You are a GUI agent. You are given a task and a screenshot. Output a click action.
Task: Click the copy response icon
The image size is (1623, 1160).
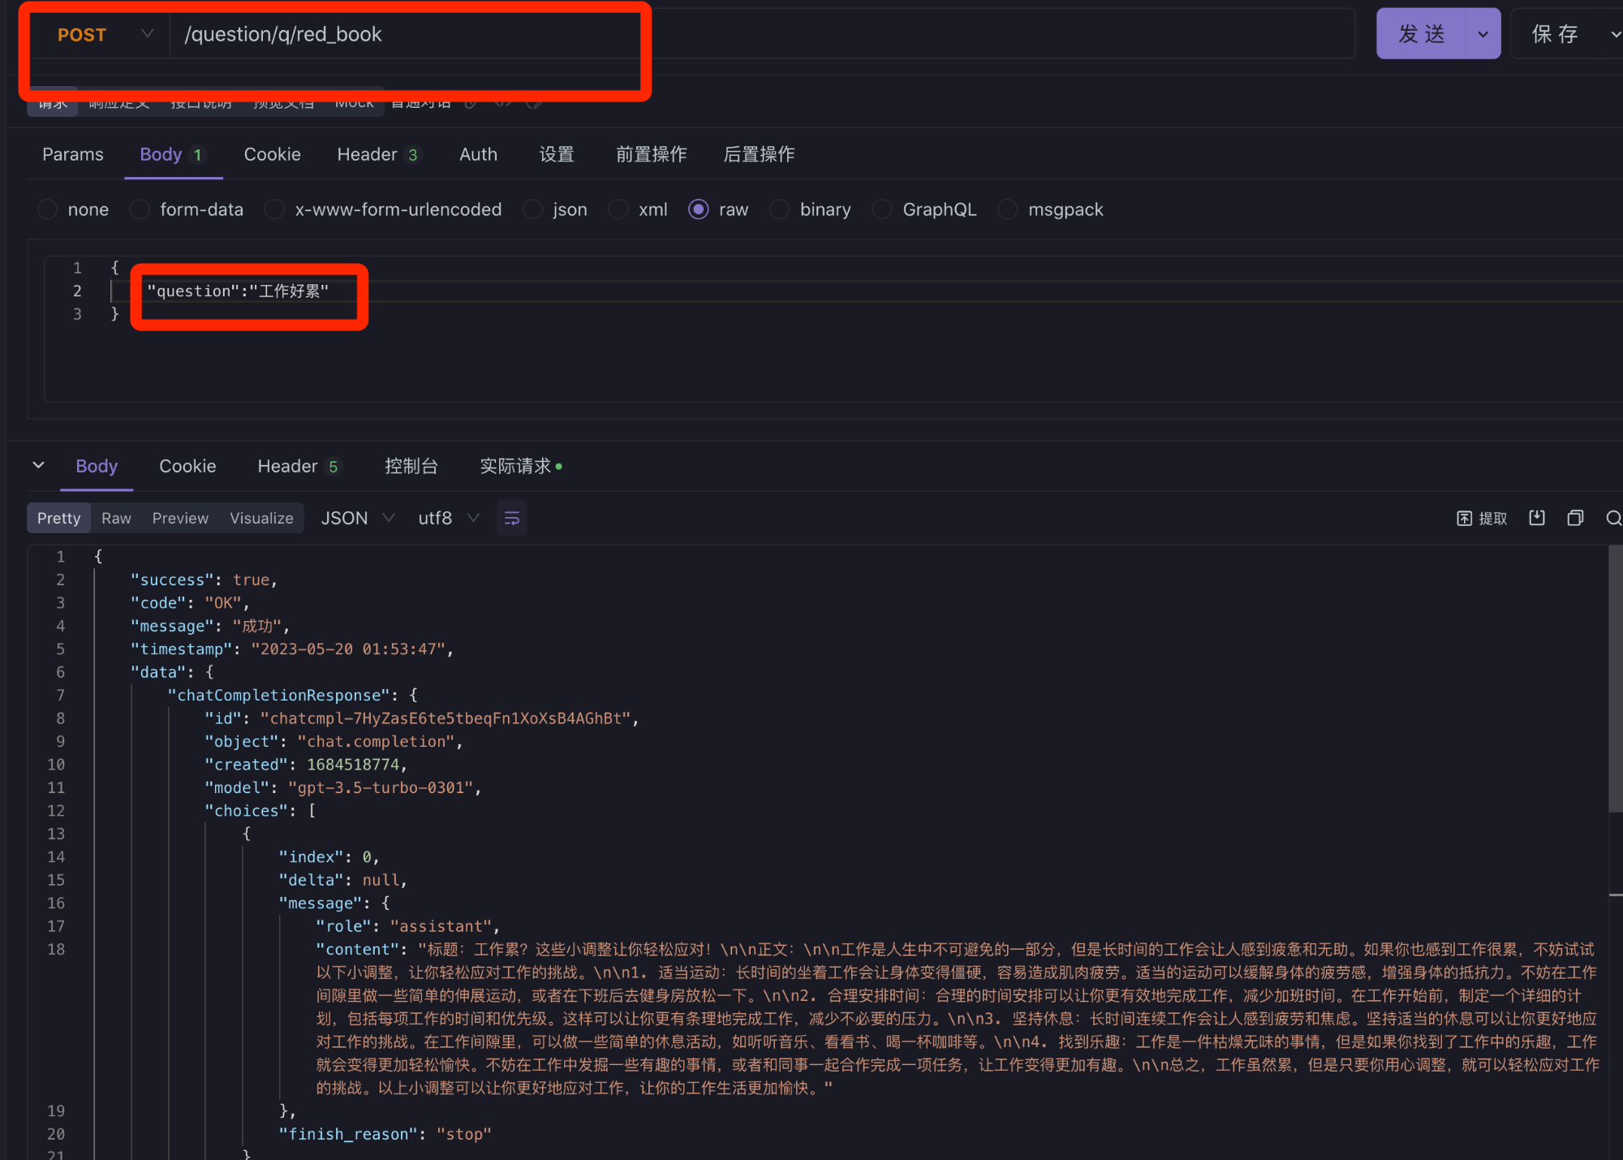click(x=1575, y=518)
